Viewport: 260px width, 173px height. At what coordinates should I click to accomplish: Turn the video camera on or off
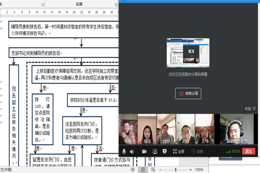coord(144,151)
